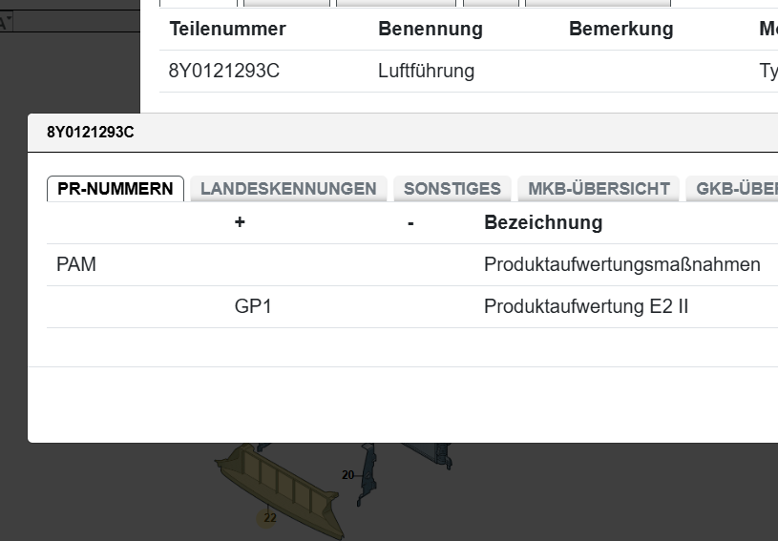Click the Produktaufwertungsmaßnahmen description
778x541 pixels.
622,264
